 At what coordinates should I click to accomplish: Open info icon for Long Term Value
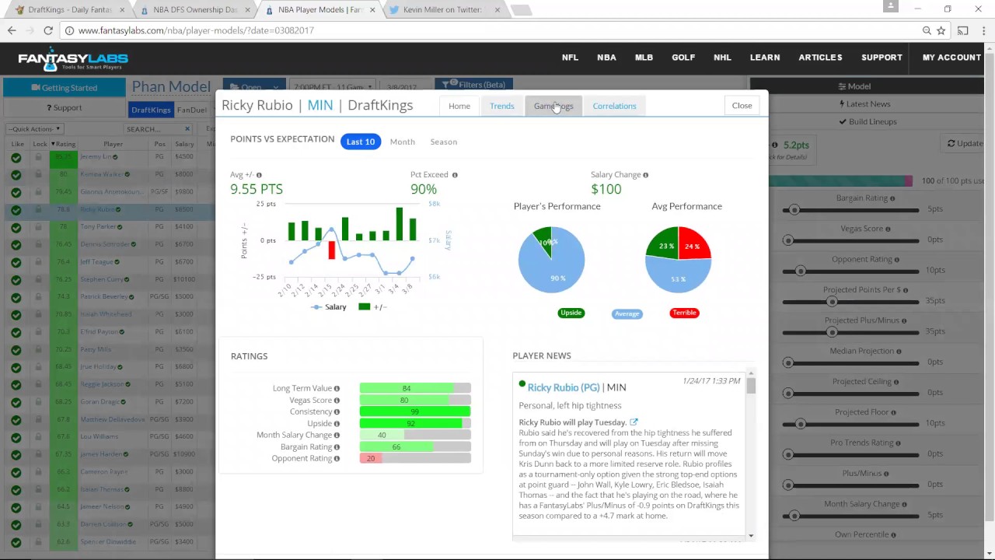click(x=337, y=388)
